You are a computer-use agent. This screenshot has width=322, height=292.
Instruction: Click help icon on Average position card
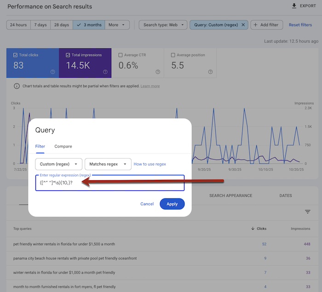210,72
